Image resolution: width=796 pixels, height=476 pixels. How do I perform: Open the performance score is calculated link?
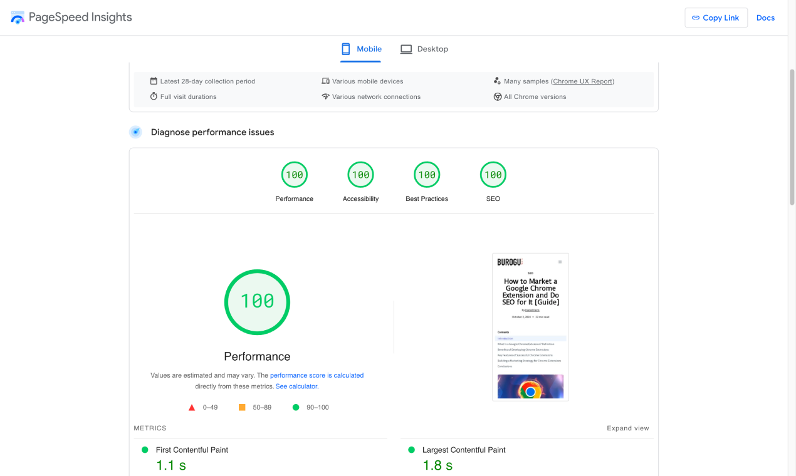tap(317, 375)
